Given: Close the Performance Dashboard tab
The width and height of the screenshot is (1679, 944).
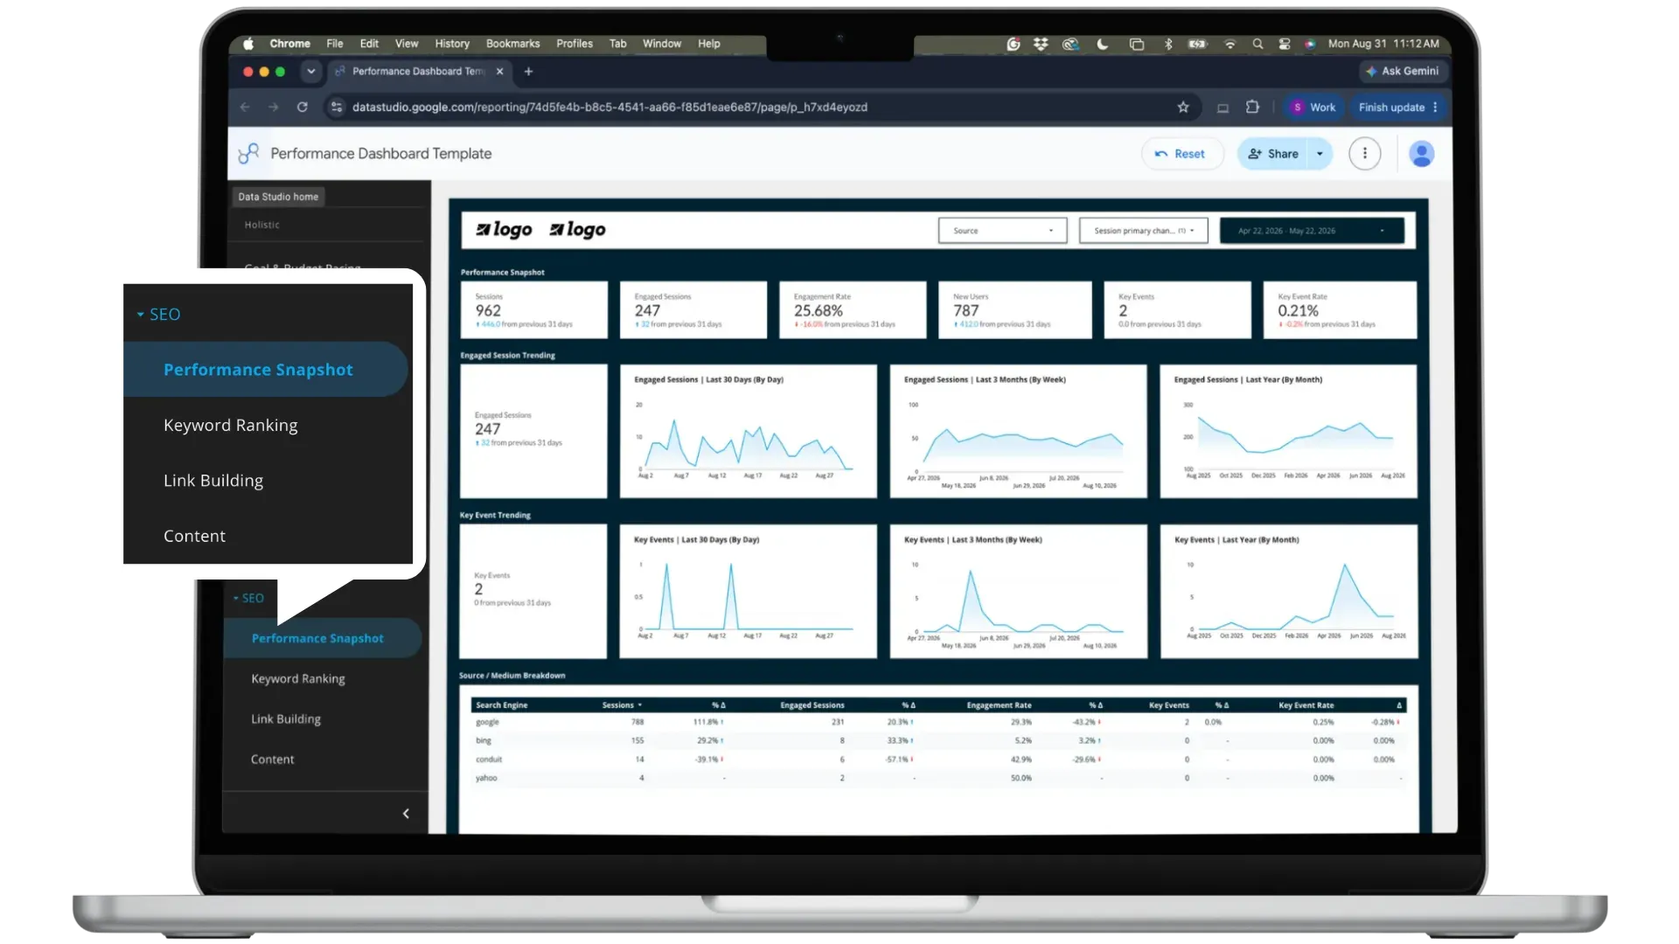Looking at the screenshot, I should click(x=499, y=72).
